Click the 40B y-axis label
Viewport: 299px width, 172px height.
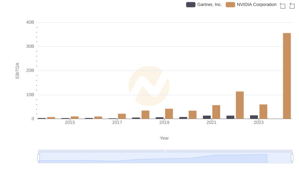point(30,22)
